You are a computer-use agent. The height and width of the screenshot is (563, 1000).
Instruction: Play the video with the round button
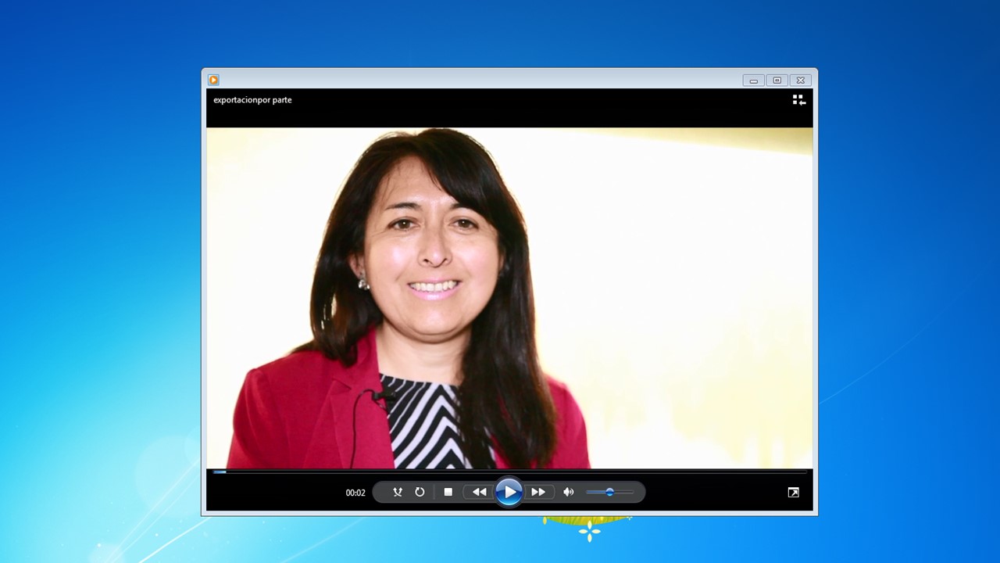pos(509,492)
